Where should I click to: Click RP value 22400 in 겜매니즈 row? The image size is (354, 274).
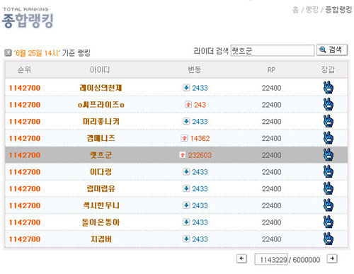(x=271, y=138)
